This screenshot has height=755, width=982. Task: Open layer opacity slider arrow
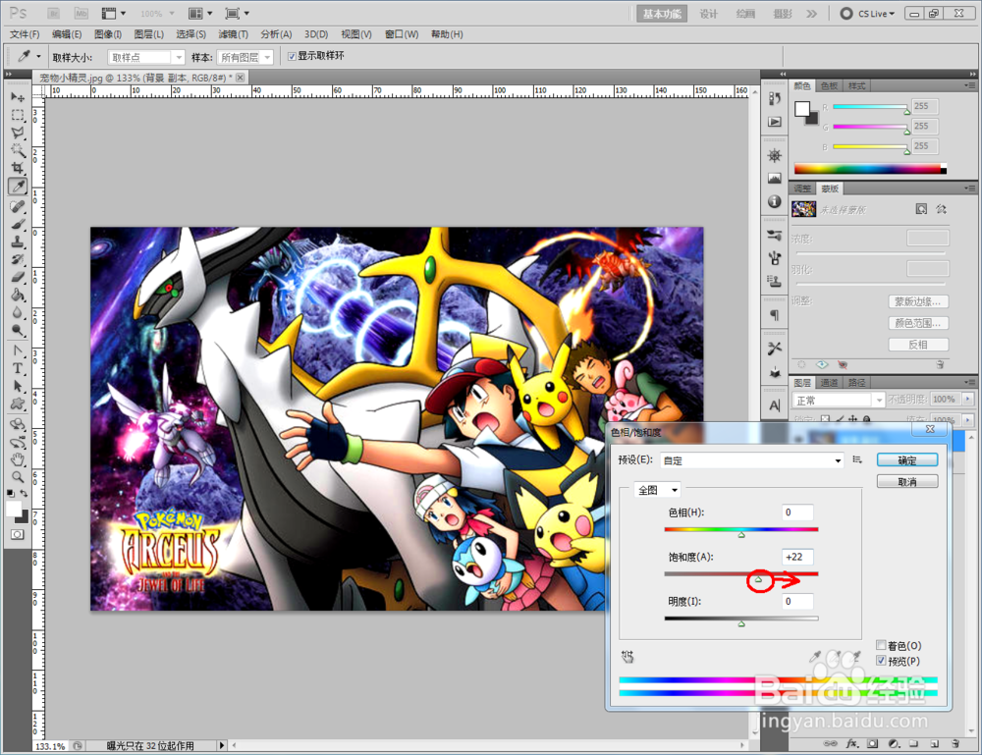(968, 399)
